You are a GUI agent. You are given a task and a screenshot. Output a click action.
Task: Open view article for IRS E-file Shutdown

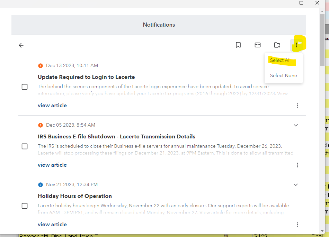(52, 165)
